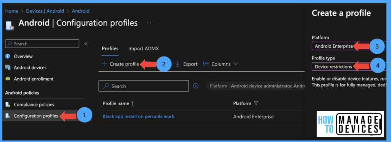
Task: Open the Overview sidebar item
Action: point(23,56)
